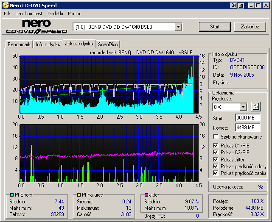272x222 pixels.
Task: Toggle Pokaż prędkość zapisu checkbox
Action: pos(216,173)
